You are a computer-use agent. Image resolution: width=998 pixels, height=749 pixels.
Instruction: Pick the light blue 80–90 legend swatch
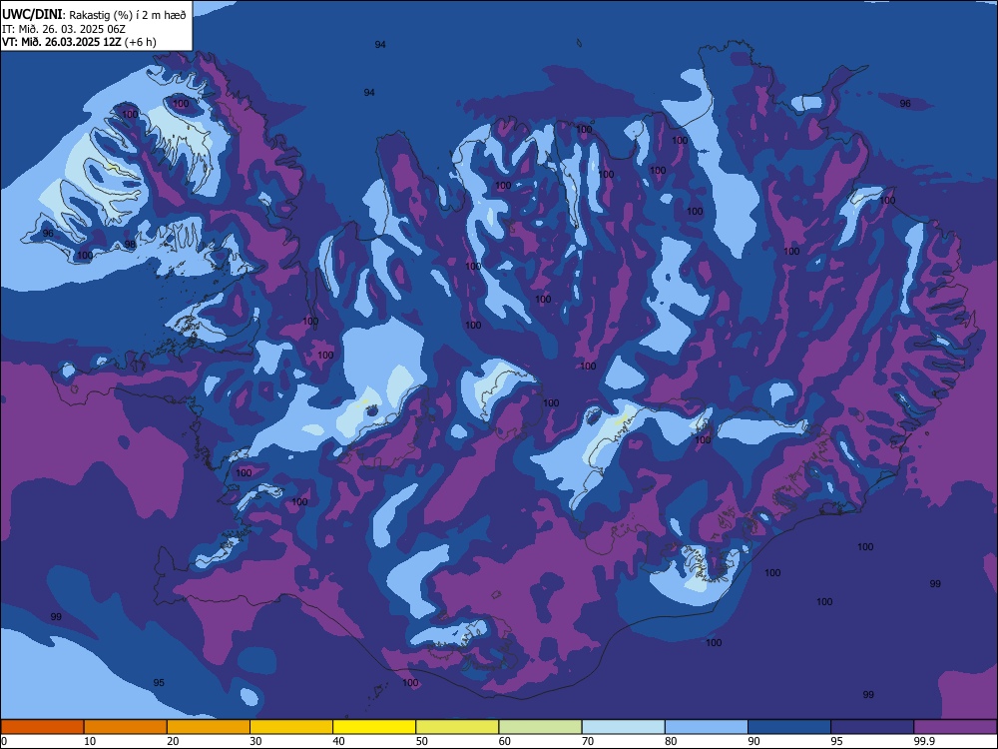tap(707, 727)
